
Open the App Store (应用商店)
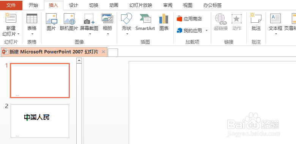pos(189,19)
